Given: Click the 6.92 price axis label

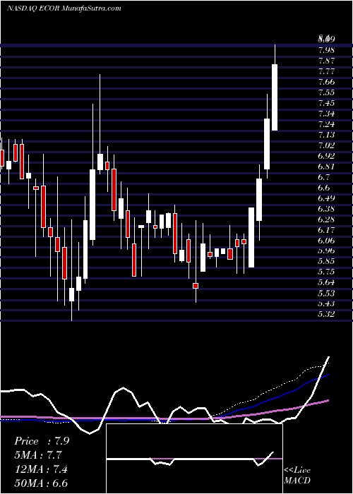Looking at the screenshot, I should click(326, 156).
